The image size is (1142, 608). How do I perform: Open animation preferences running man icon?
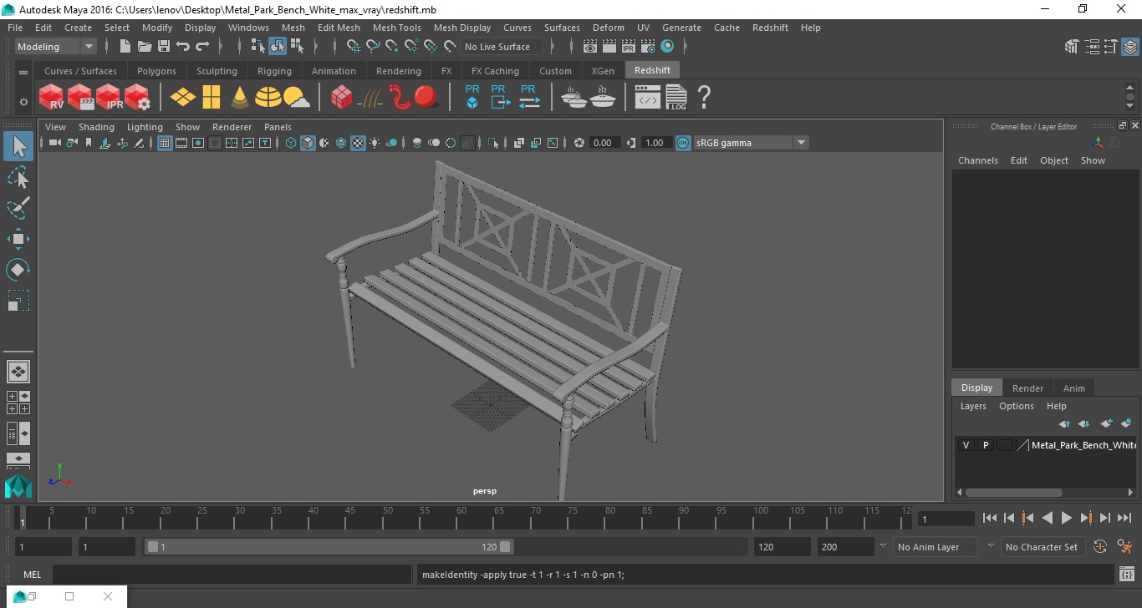click(x=1124, y=547)
